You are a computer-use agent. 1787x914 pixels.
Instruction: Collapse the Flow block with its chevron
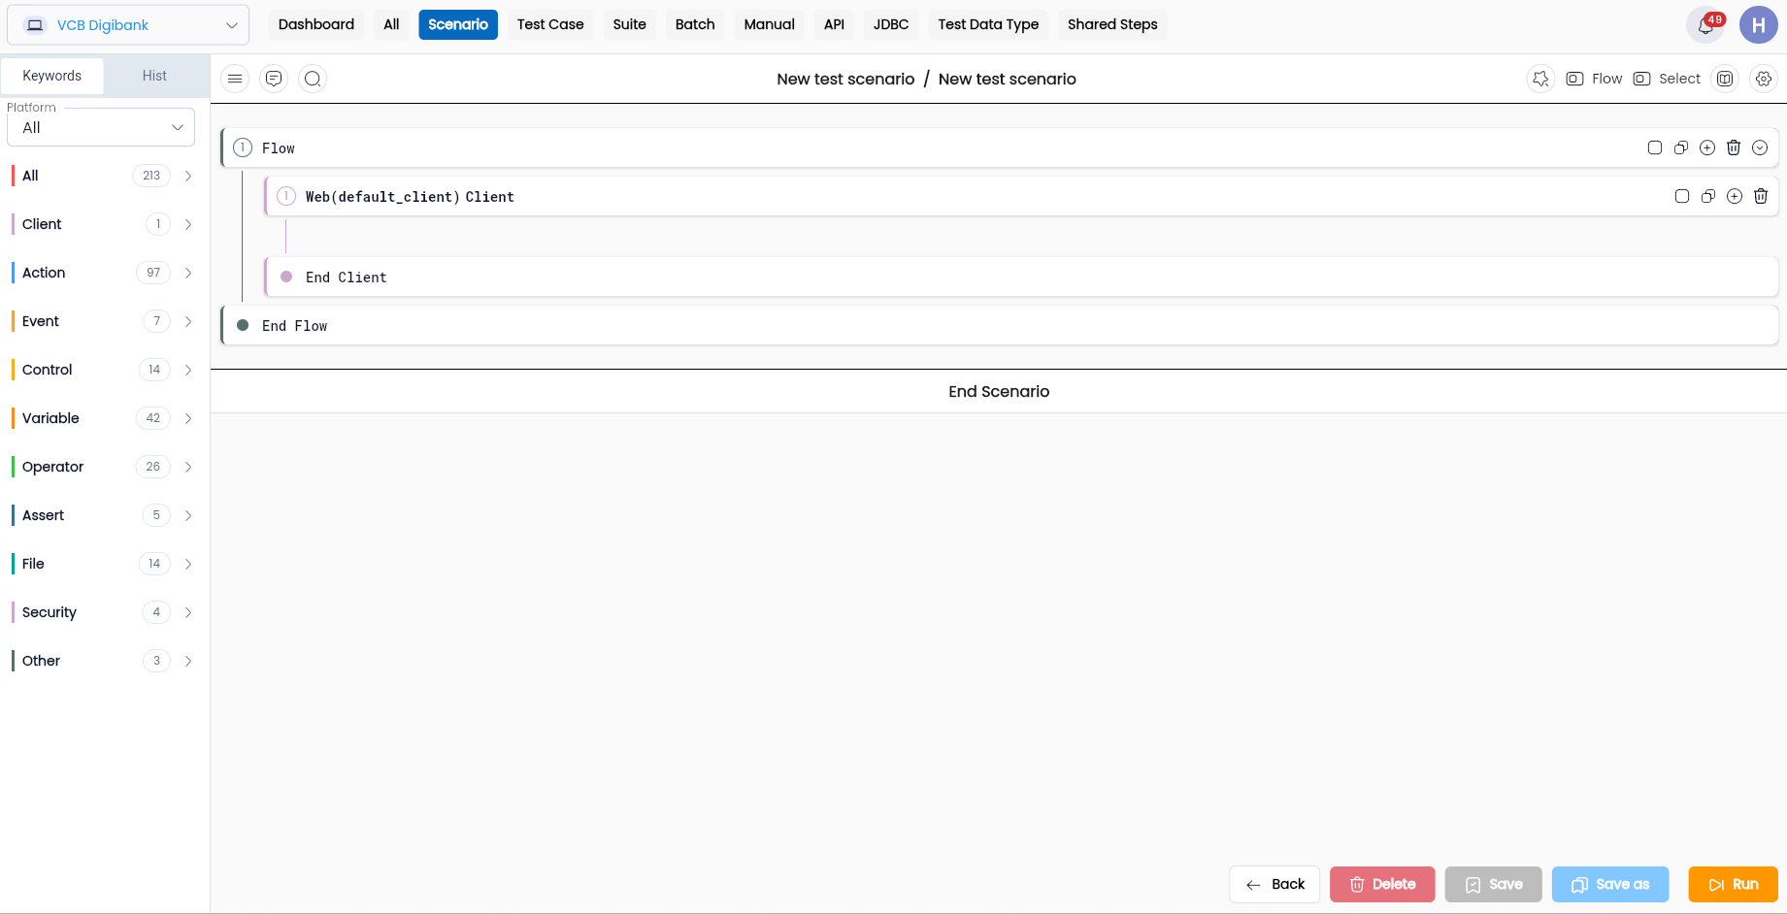pos(1760,147)
